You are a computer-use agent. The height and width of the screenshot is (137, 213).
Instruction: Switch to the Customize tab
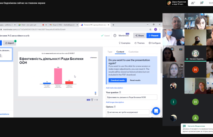point(133,52)
